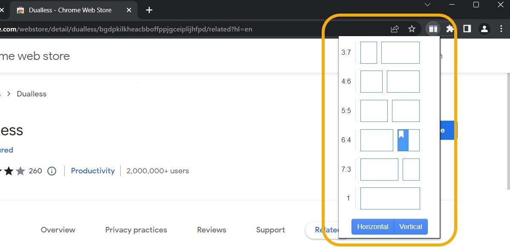Open the tab search dropdown arrow
This screenshot has width=510, height=249.
[x=428, y=5]
